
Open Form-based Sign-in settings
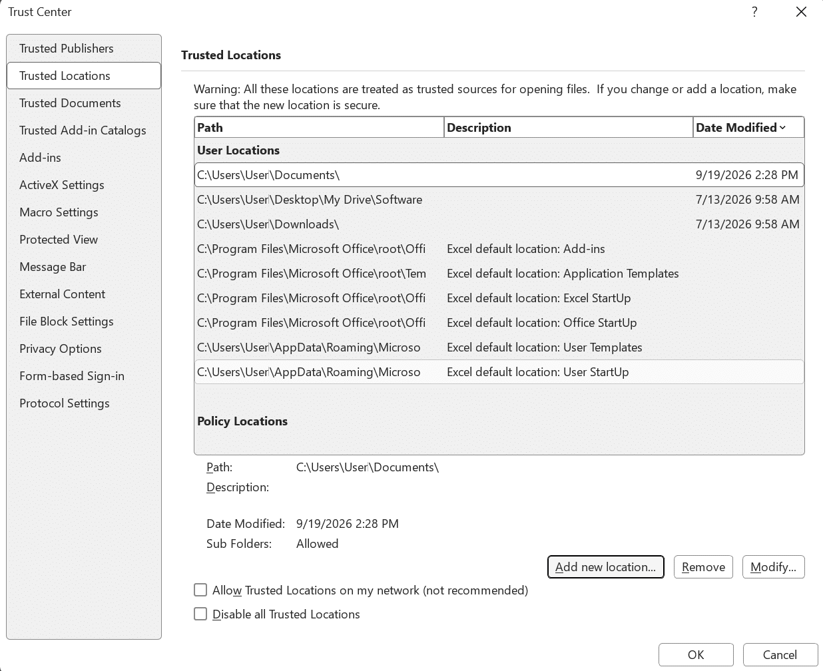[x=84, y=376]
